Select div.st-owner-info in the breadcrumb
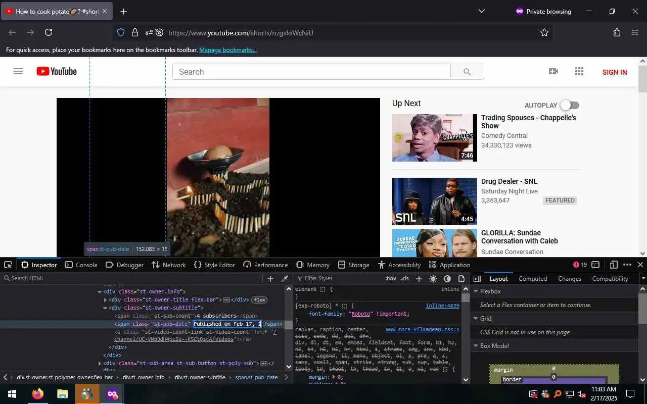The height and width of the screenshot is (404, 647). (144, 377)
